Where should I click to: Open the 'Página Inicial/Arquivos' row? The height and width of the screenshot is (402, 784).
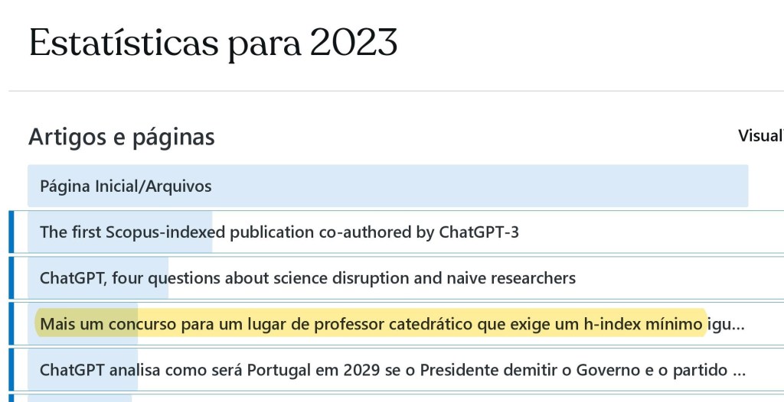click(126, 186)
